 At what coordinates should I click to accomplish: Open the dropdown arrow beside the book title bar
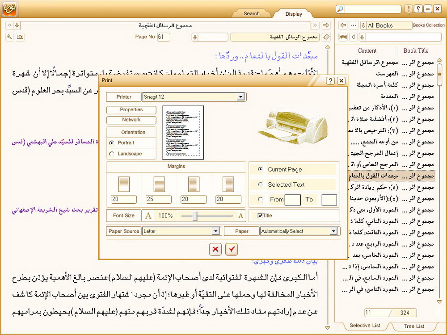(x=17, y=25)
